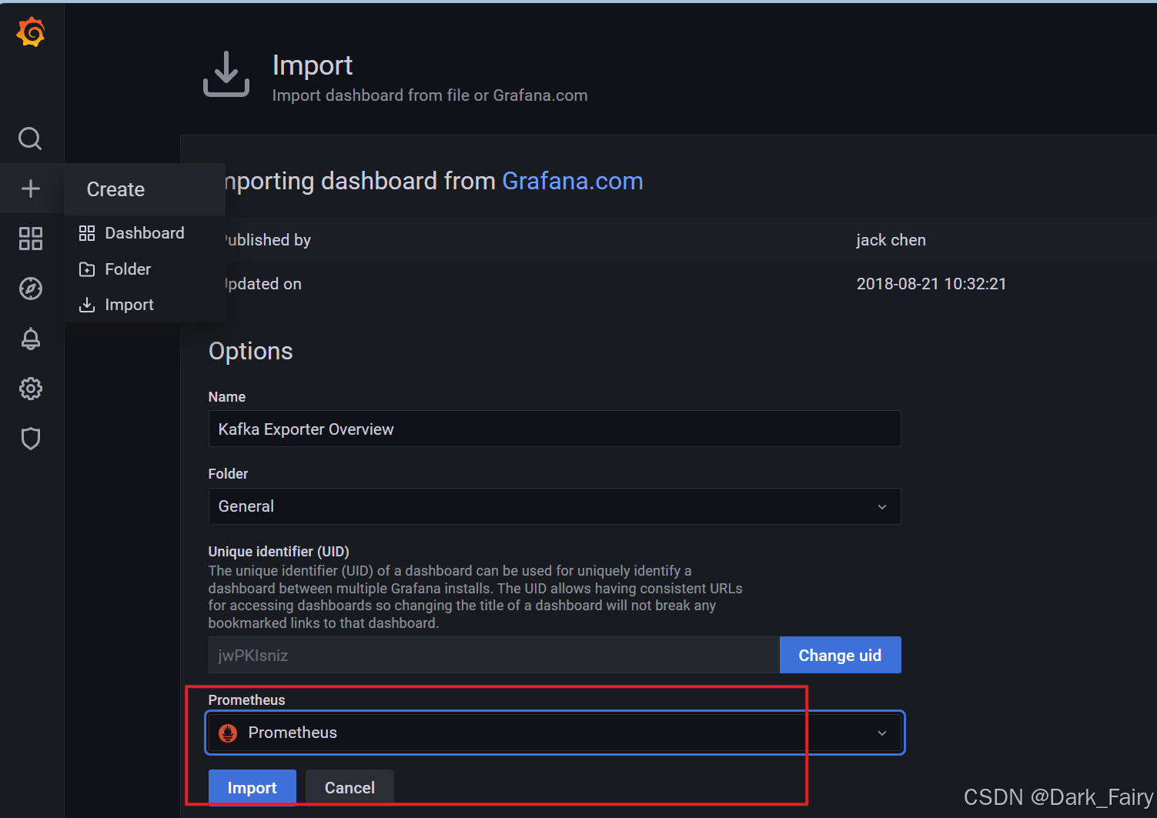This screenshot has width=1157, height=818.
Task: Click the 'jack chen' publisher text
Action: 891,240
